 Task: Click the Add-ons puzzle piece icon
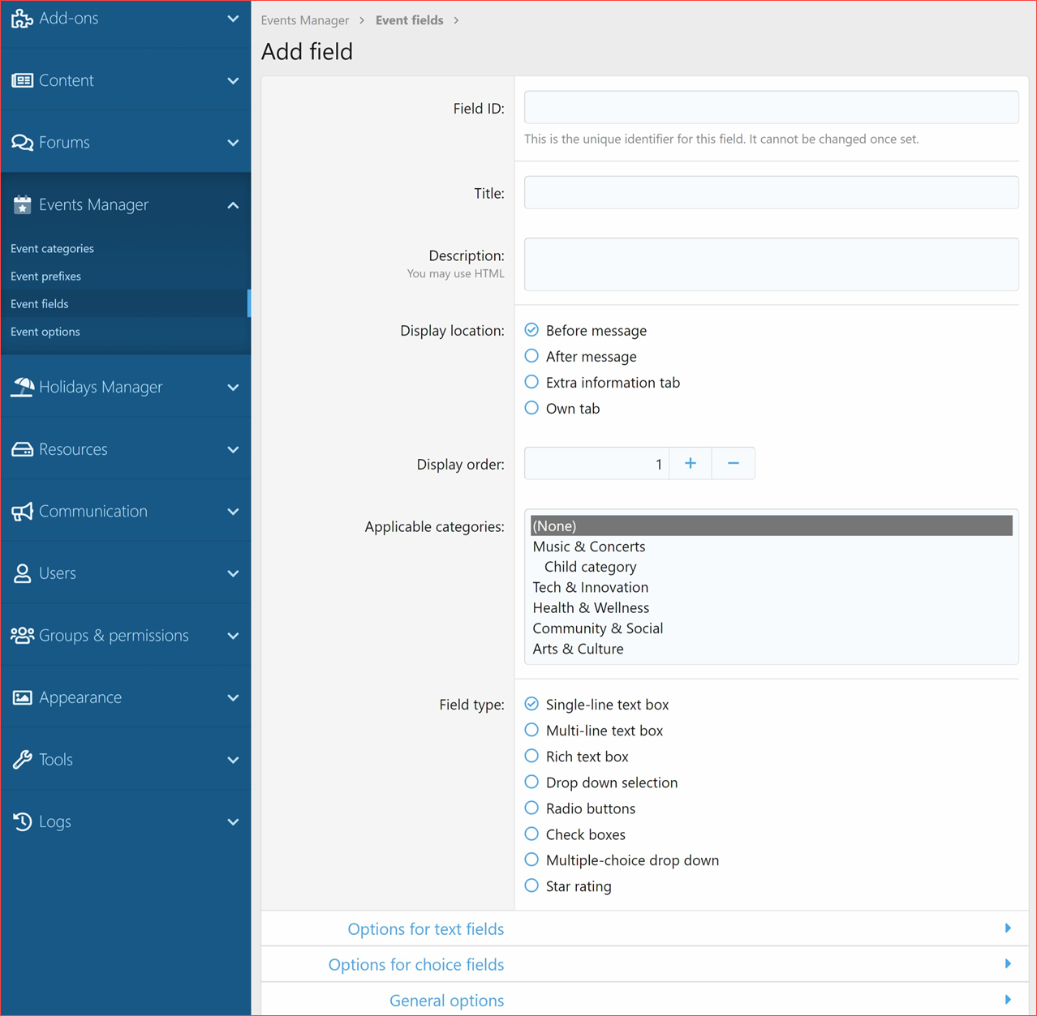pos(22,18)
